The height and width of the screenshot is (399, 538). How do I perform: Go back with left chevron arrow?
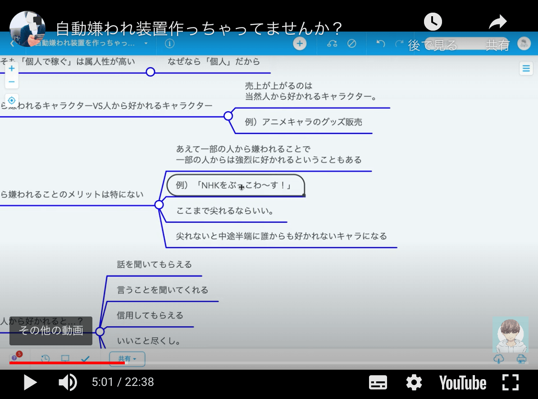[x=12, y=44]
